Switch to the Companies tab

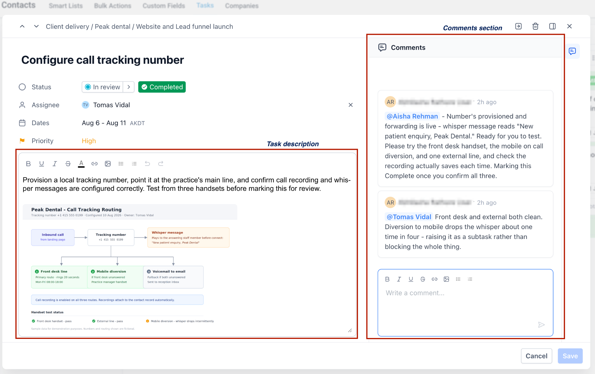242,6
